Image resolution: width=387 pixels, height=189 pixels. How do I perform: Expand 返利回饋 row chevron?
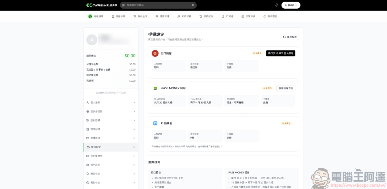pyautogui.click(x=134, y=120)
